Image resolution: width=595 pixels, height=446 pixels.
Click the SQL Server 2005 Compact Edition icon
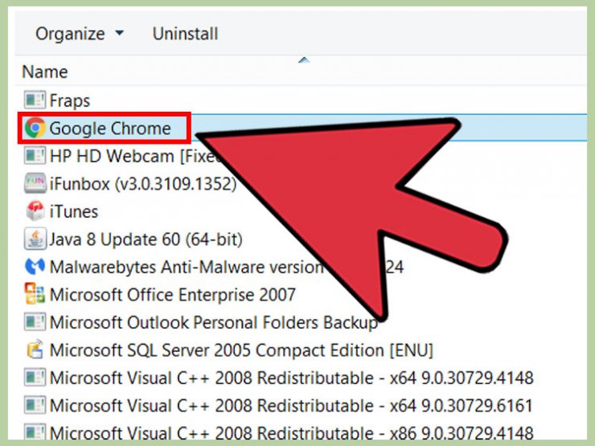click(35, 350)
